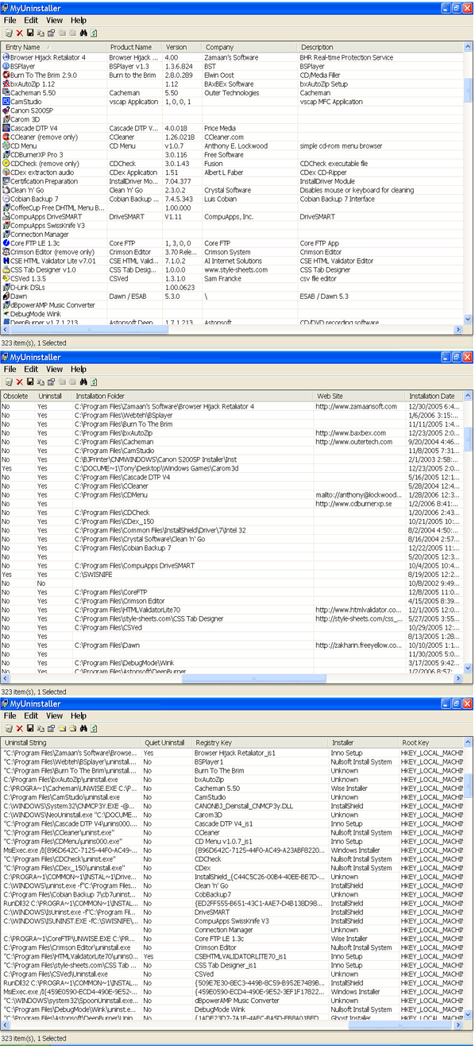Open File menu in Entry Name window
This screenshot has width=475, height=1046.
coord(10,20)
